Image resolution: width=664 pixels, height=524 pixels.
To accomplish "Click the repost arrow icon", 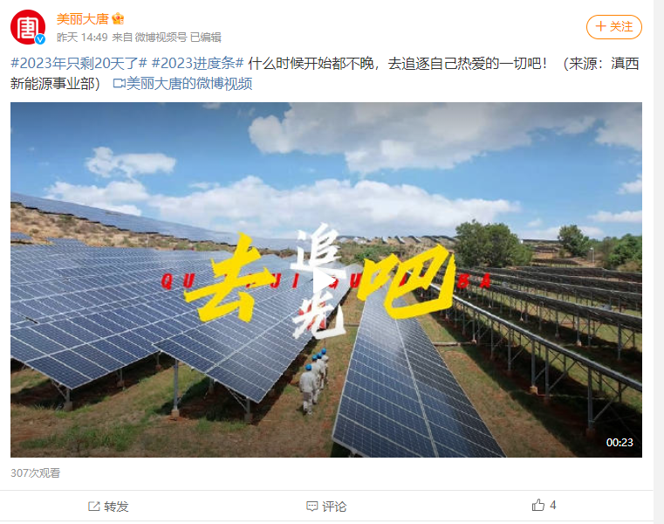I will point(93,507).
